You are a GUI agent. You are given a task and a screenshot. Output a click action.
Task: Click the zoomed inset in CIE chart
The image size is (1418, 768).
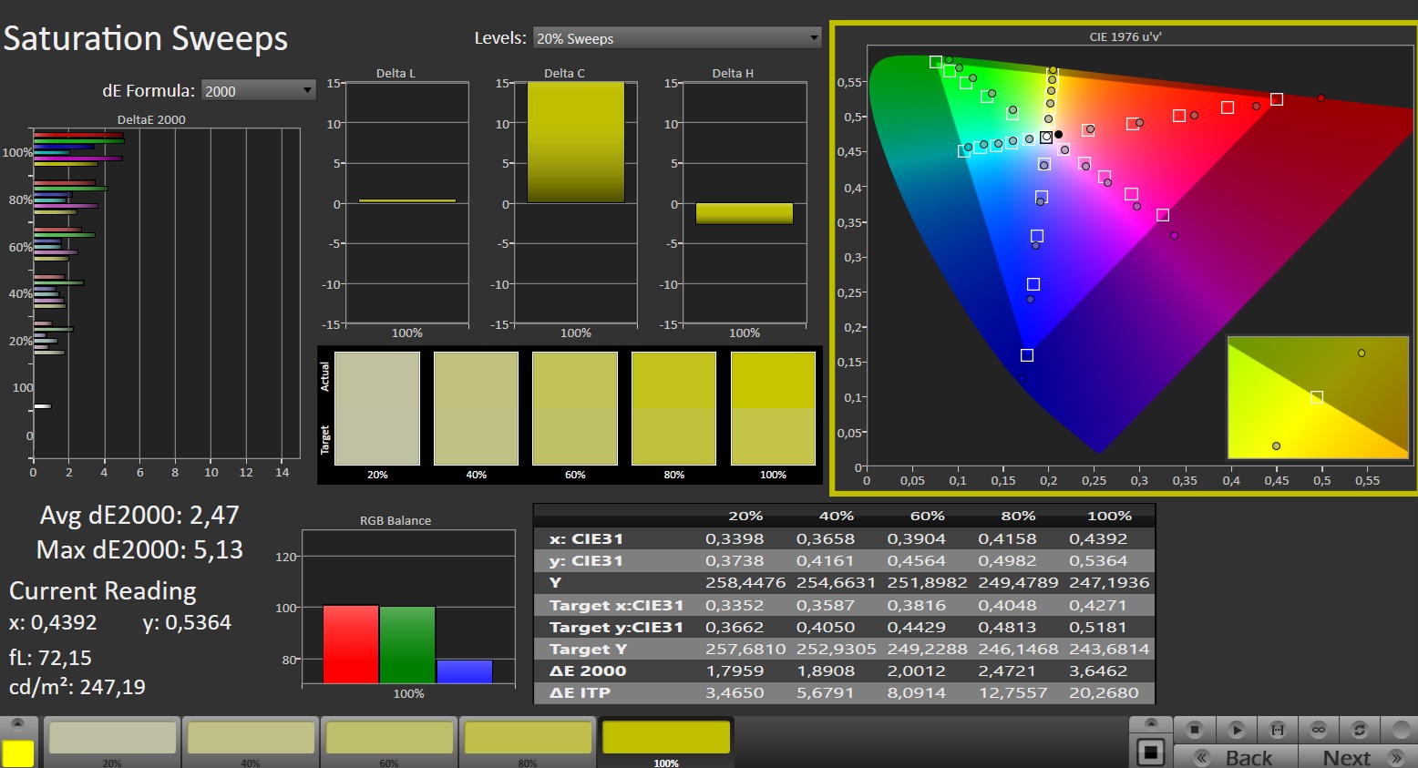coord(1317,397)
